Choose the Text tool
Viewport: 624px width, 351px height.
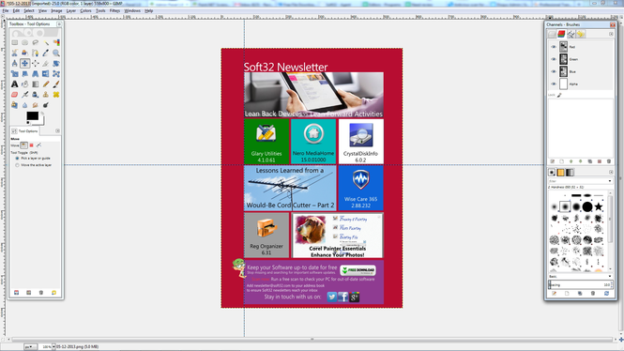click(15, 84)
